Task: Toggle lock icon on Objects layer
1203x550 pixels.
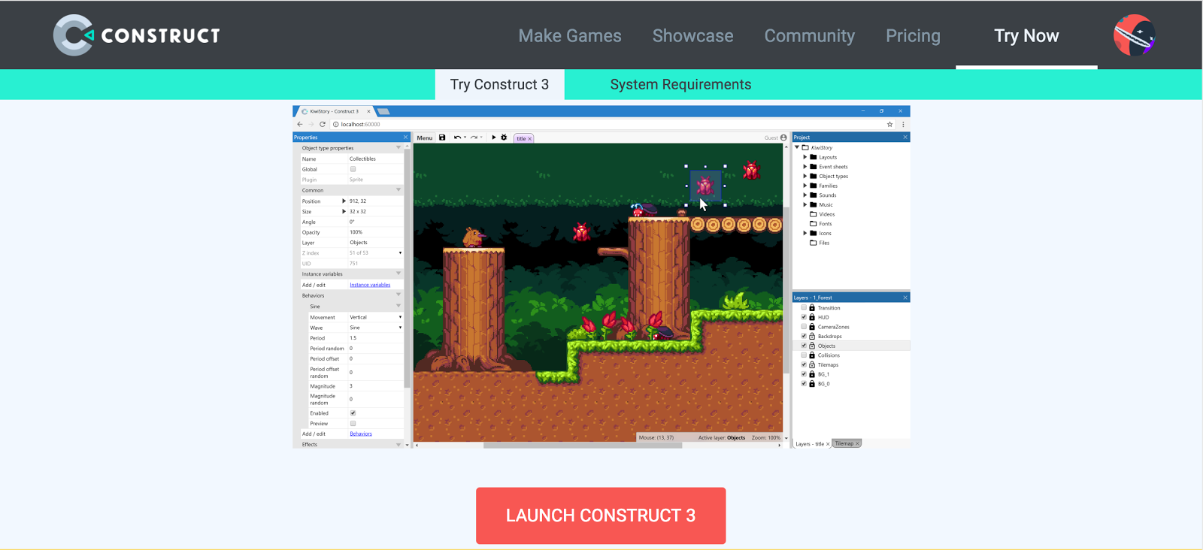Action: coord(812,346)
